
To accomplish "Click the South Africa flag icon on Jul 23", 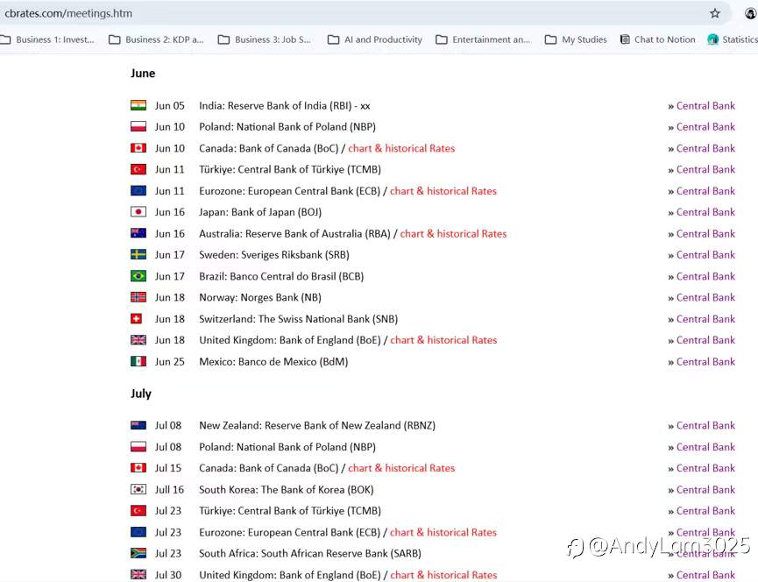I will [x=138, y=553].
